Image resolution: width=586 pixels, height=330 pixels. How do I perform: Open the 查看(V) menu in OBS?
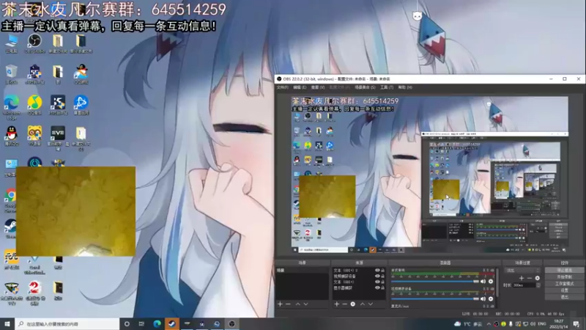tap(318, 87)
